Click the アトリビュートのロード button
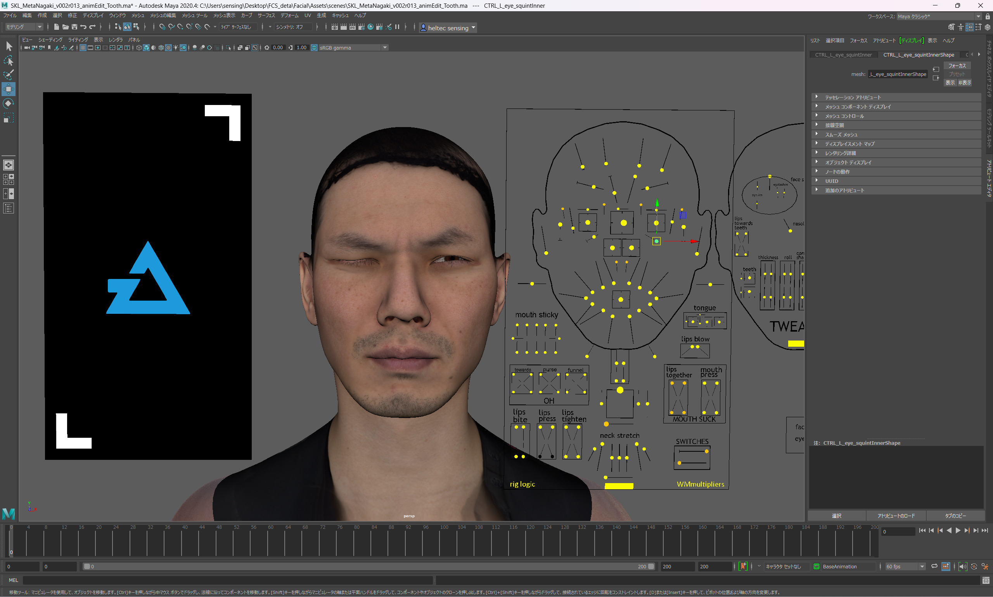Image resolution: width=993 pixels, height=597 pixels. click(896, 516)
